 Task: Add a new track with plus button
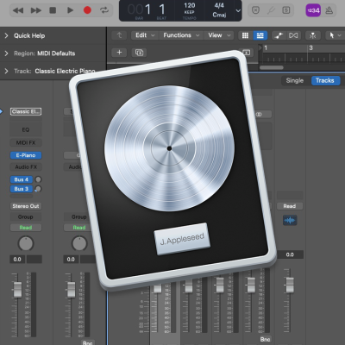[x=119, y=53]
